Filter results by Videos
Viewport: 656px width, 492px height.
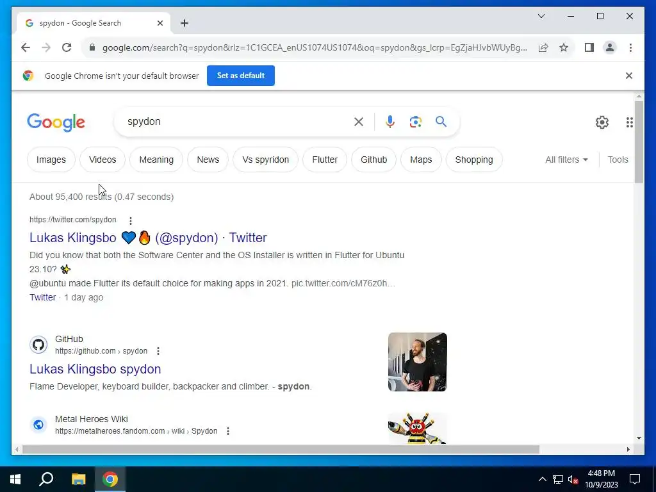[x=102, y=160]
